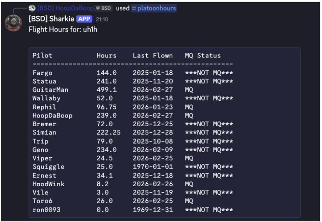322x222 pixels.
Task: Click the 'Flight Hours for: uh1h' text
Action: click(63, 30)
